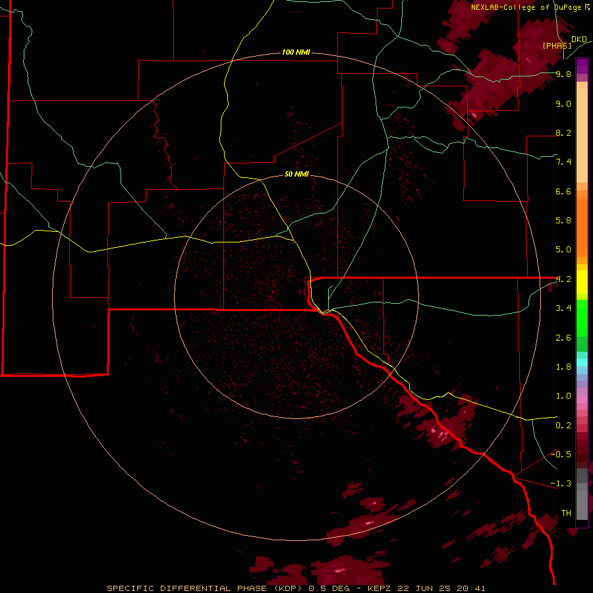
Task: Click the 0.2 scale value
Action: 563,426
